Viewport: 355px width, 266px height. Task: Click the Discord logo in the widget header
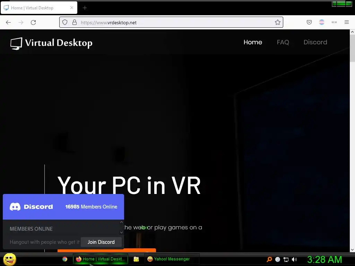coord(31,207)
